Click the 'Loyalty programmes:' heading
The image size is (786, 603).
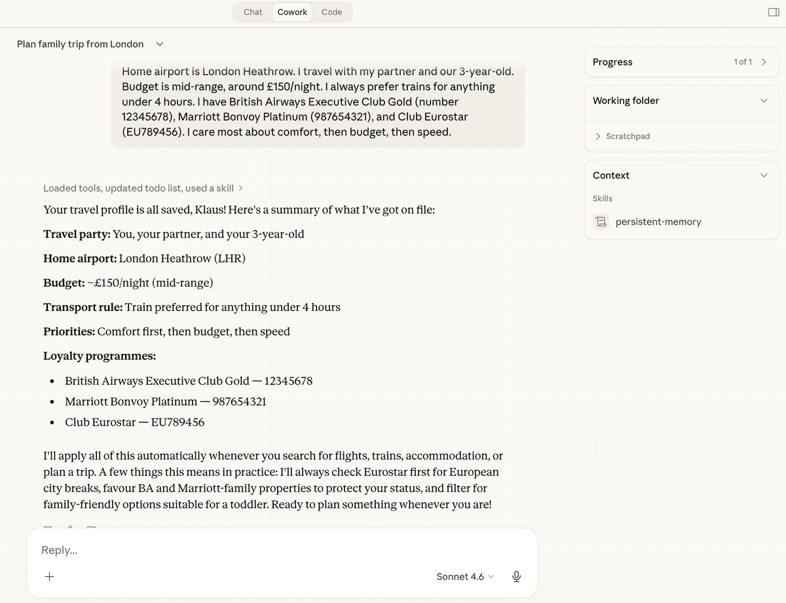[100, 356]
